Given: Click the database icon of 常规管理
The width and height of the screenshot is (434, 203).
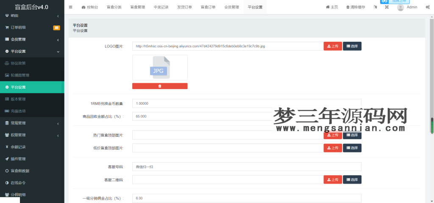Looking at the screenshot, I should [7, 123].
